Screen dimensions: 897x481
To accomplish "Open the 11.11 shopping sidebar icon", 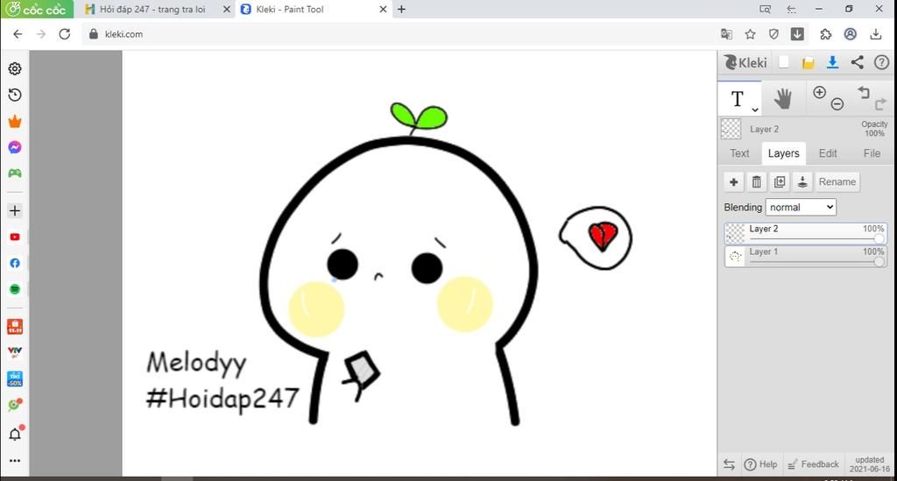I will (x=15, y=327).
